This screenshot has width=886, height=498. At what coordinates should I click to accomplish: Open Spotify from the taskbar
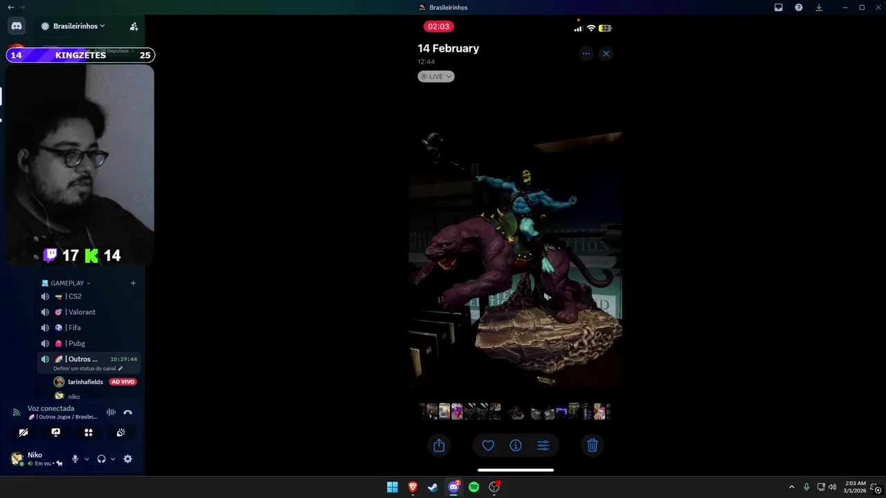[x=474, y=487]
